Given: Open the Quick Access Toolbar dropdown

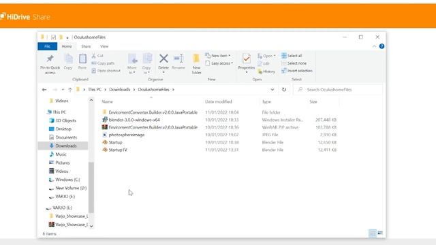Looking at the screenshot, I should pyautogui.click(x=67, y=37).
